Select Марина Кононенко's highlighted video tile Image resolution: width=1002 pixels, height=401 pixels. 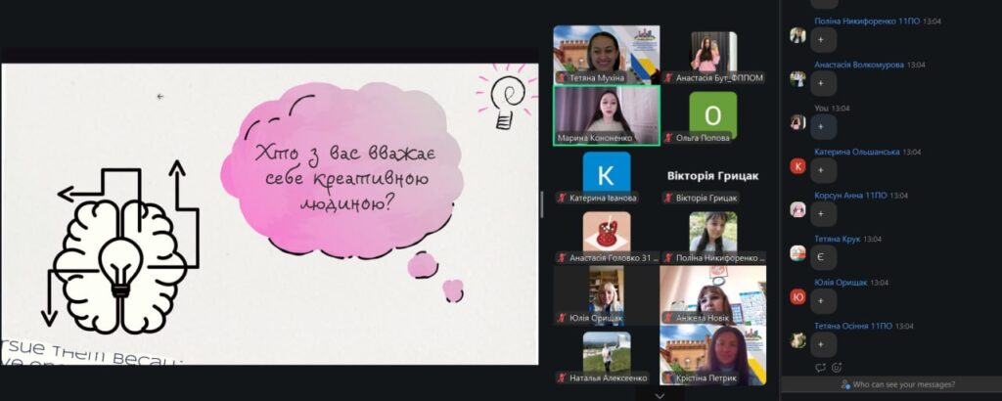pyautogui.click(x=606, y=112)
